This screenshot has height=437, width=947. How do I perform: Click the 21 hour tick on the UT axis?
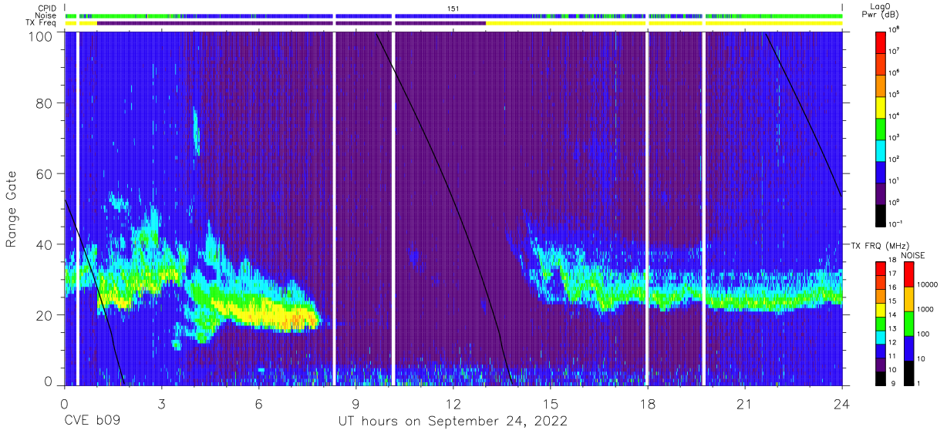(x=745, y=404)
